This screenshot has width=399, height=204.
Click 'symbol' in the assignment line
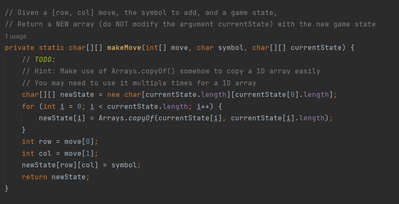pos(124,165)
